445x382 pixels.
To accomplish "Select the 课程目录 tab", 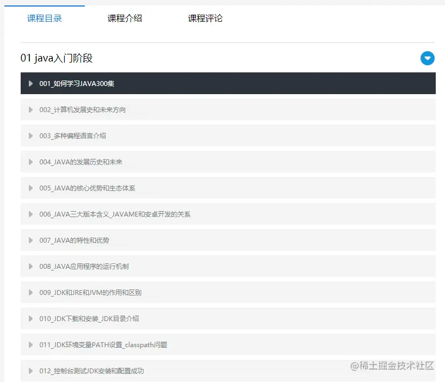I will click(44, 18).
